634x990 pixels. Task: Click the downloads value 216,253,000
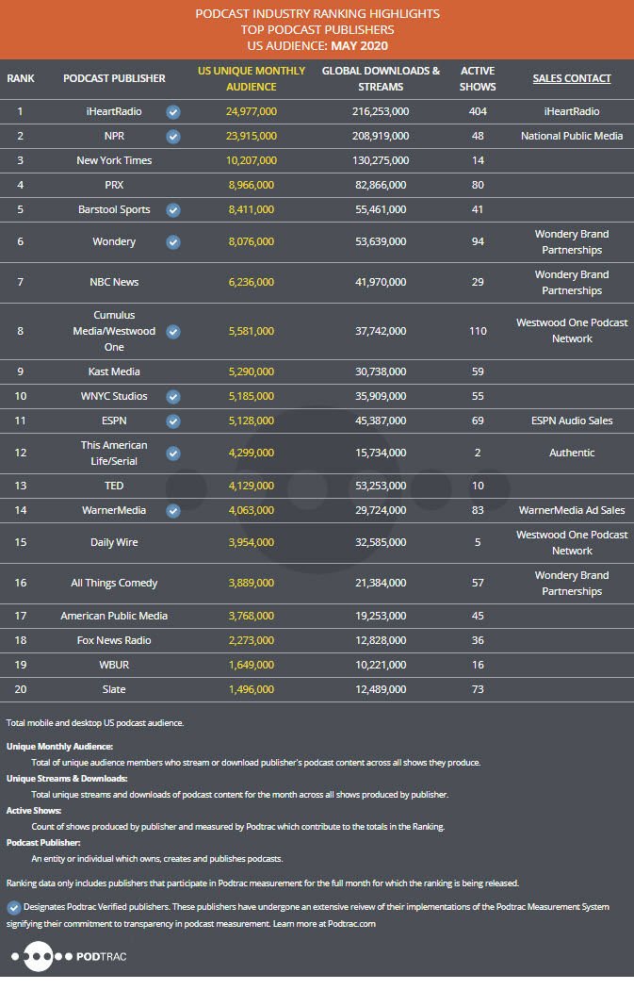[x=381, y=111]
